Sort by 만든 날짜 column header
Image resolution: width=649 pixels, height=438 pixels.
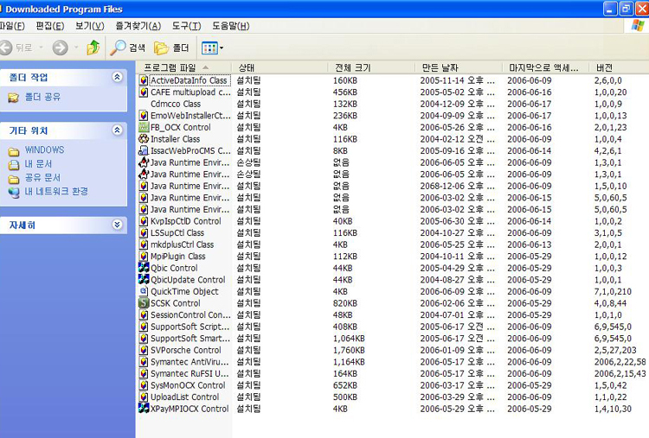[x=459, y=67]
